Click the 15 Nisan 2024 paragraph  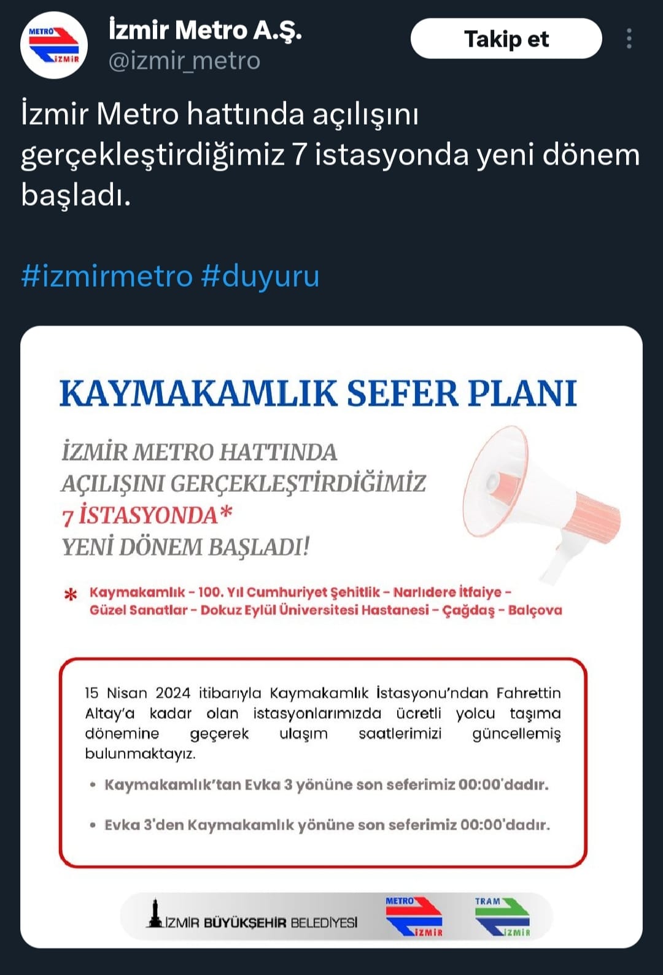(x=323, y=723)
